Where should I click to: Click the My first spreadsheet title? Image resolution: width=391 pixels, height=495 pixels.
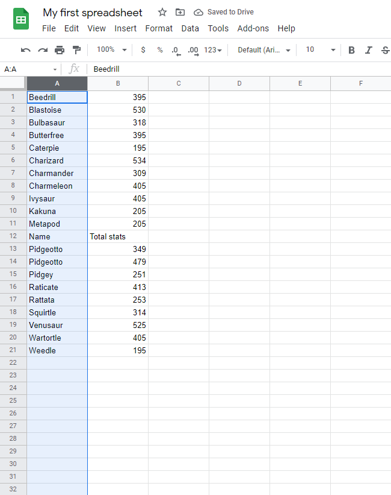(x=93, y=13)
